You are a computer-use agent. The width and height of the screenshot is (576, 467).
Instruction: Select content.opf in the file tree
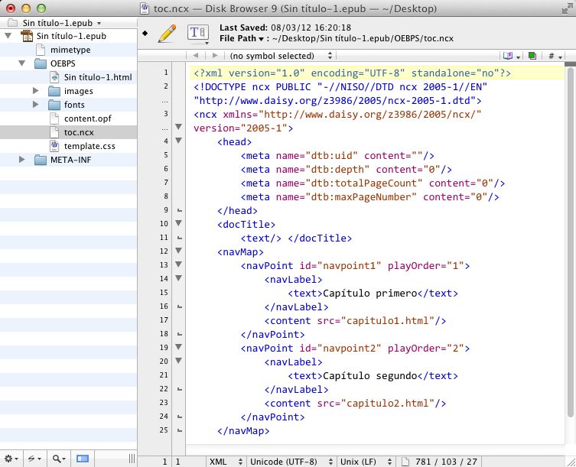87,118
